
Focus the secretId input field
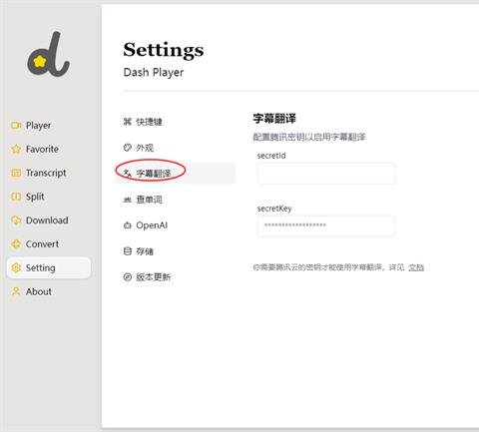[326, 174]
